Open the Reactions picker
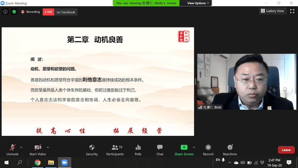Image resolution: width=298 pixels, height=168 pixels. [230, 150]
